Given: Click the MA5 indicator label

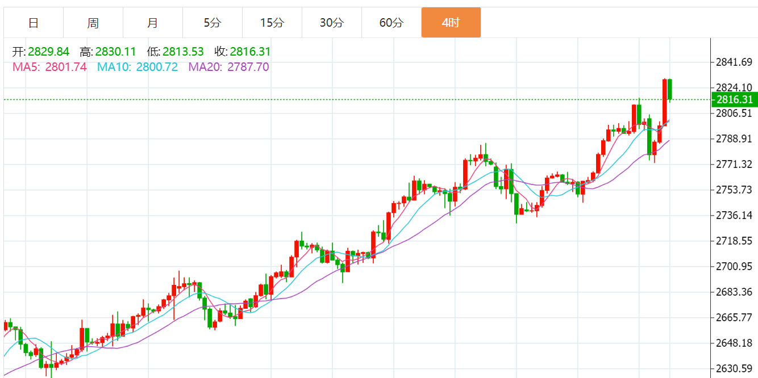Looking at the screenshot, I should coord(49,67).
